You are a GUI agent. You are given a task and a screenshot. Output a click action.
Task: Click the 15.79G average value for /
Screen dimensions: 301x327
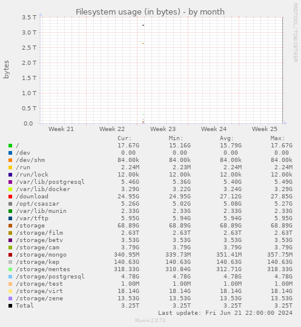(231, 146)
